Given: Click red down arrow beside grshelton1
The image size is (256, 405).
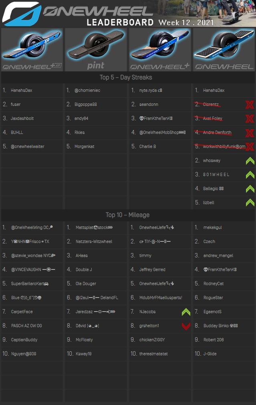Looking at the screenshot, I should pos(186,326).
